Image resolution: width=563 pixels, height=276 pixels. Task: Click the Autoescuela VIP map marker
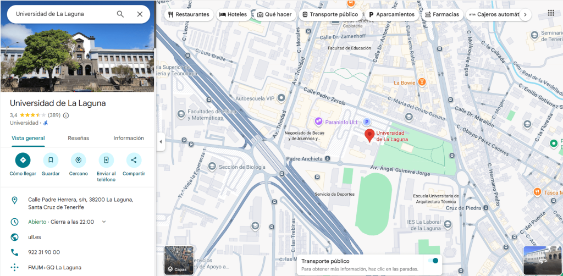click(281, 98)
